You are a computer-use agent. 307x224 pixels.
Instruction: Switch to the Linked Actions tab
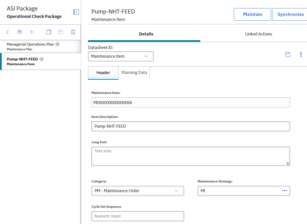tap(259, 34)
